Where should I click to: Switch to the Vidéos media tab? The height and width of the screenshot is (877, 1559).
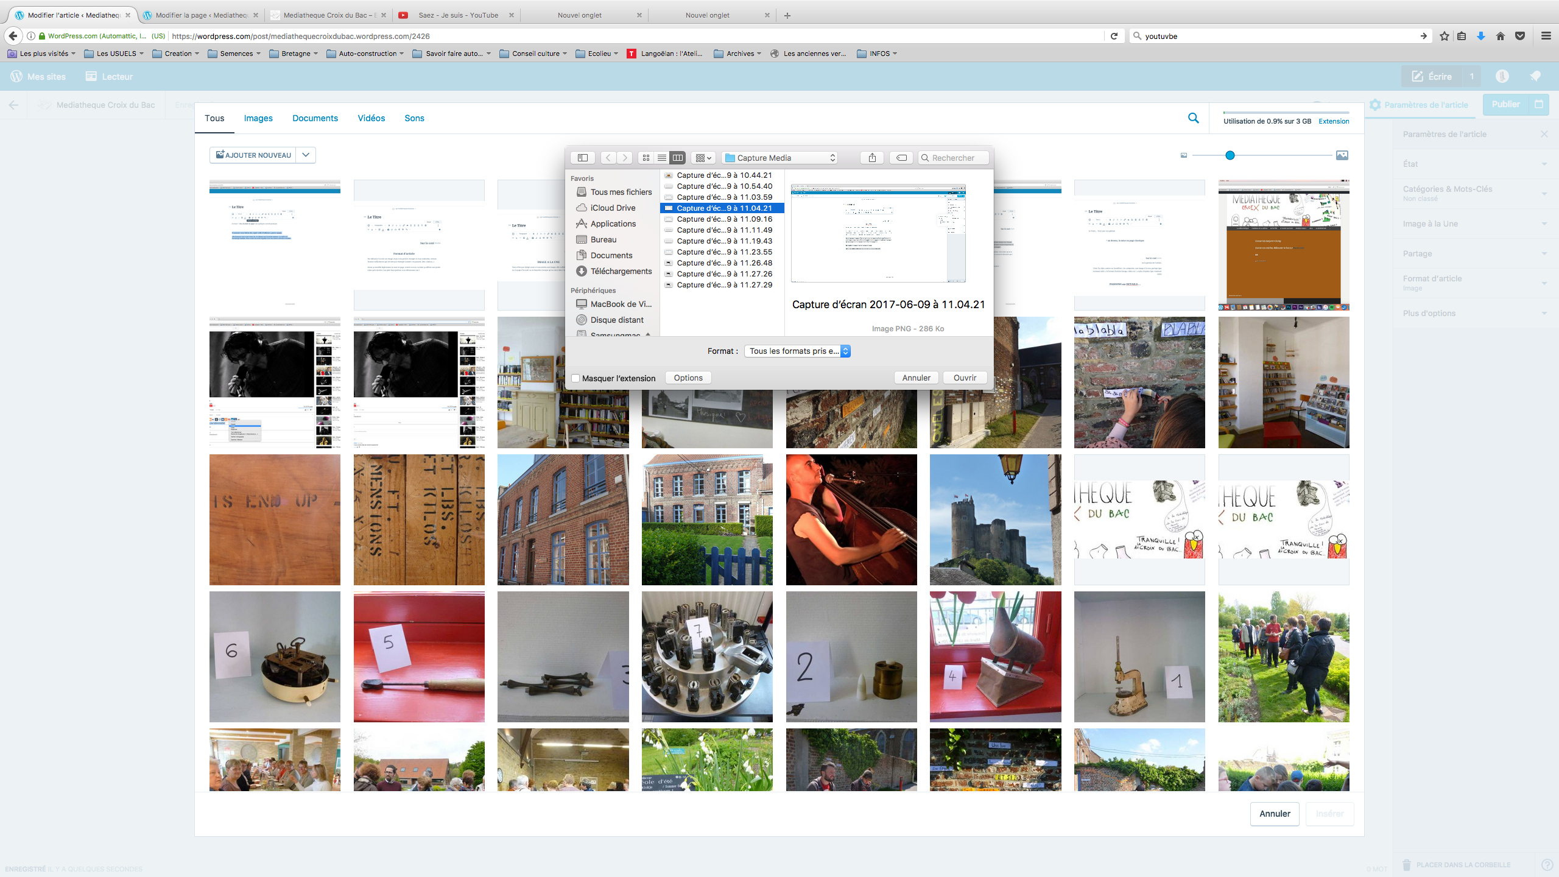[371, 118]
